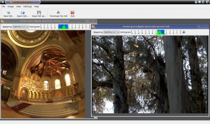Open the View menu
This screenshot has height=124, width=210.
[18, 6]
